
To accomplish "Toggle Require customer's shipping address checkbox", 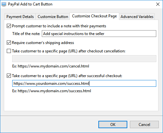I will tap(9, 43).
